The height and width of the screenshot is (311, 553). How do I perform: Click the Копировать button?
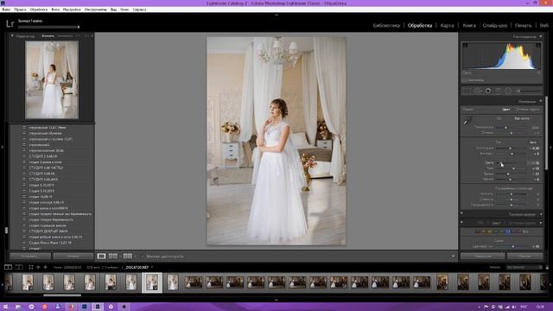click(30, 256)
